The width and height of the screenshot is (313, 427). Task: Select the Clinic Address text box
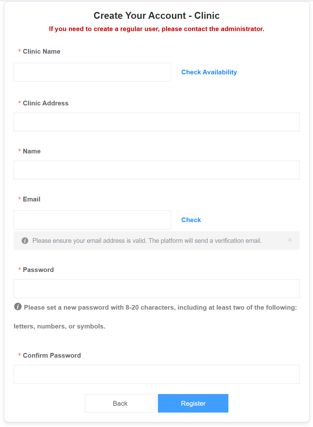coord(157,122)
